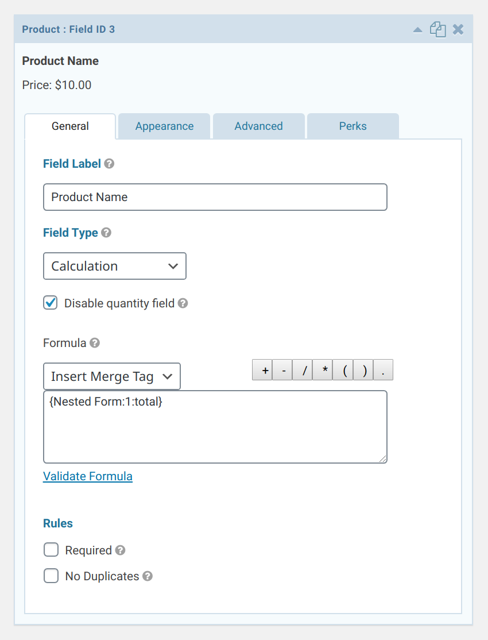The image size is (488, 640).
Task: Uncheck Disable quantity field
Action: pos(50,303)
